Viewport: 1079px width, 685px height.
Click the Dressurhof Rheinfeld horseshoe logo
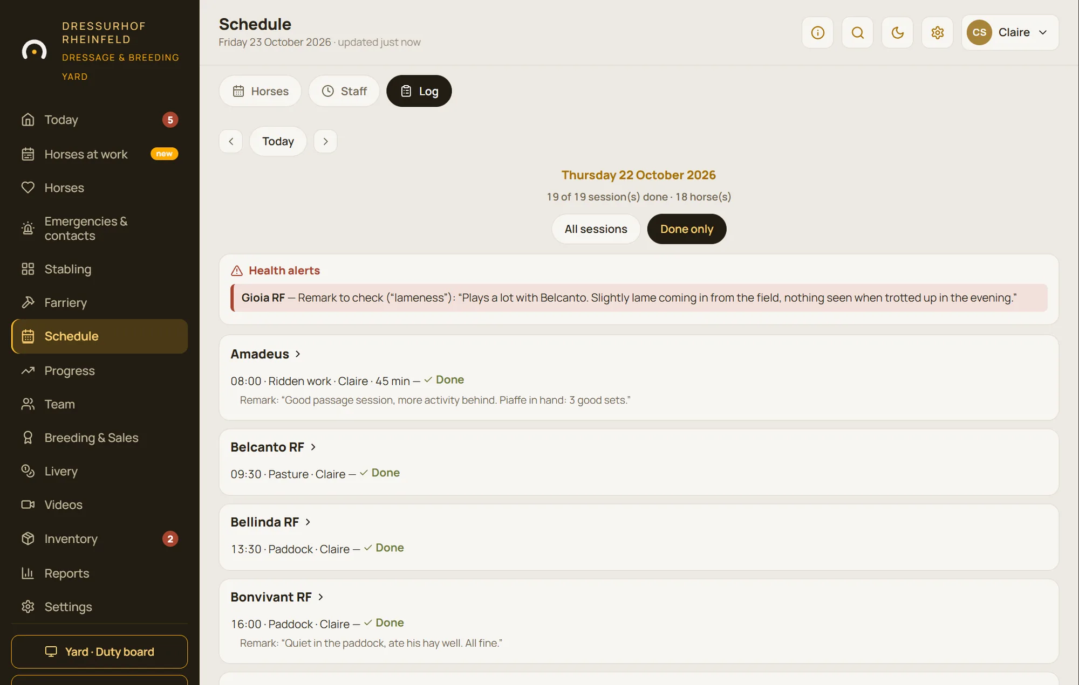coord(34,50)
